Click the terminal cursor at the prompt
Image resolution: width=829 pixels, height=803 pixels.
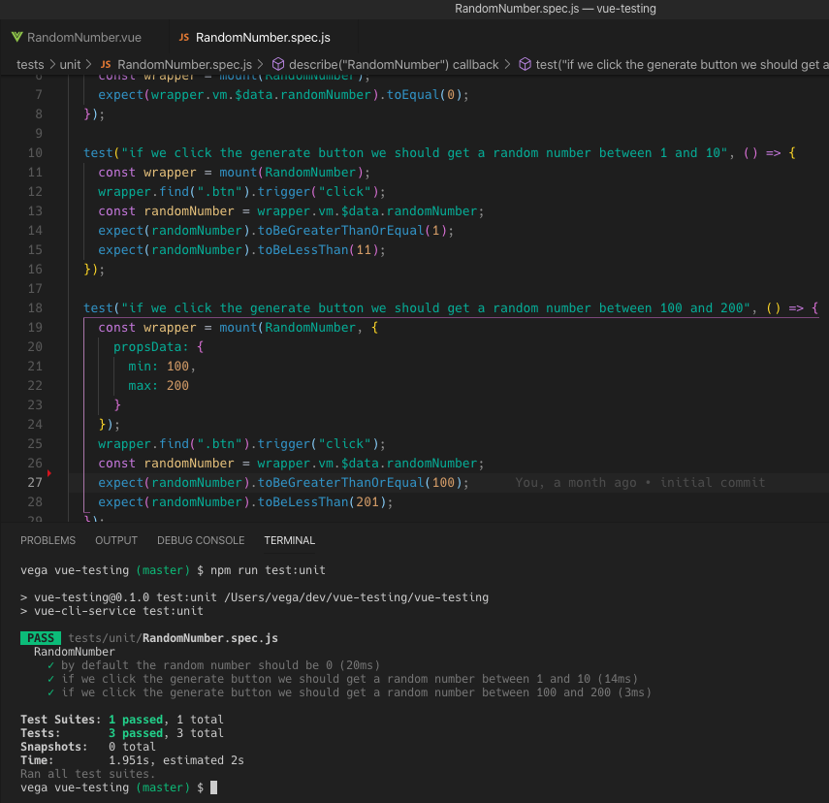(213, 788)
